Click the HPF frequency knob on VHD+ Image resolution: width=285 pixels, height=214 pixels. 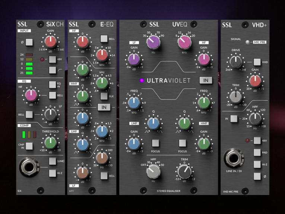(x=255, y=118)
